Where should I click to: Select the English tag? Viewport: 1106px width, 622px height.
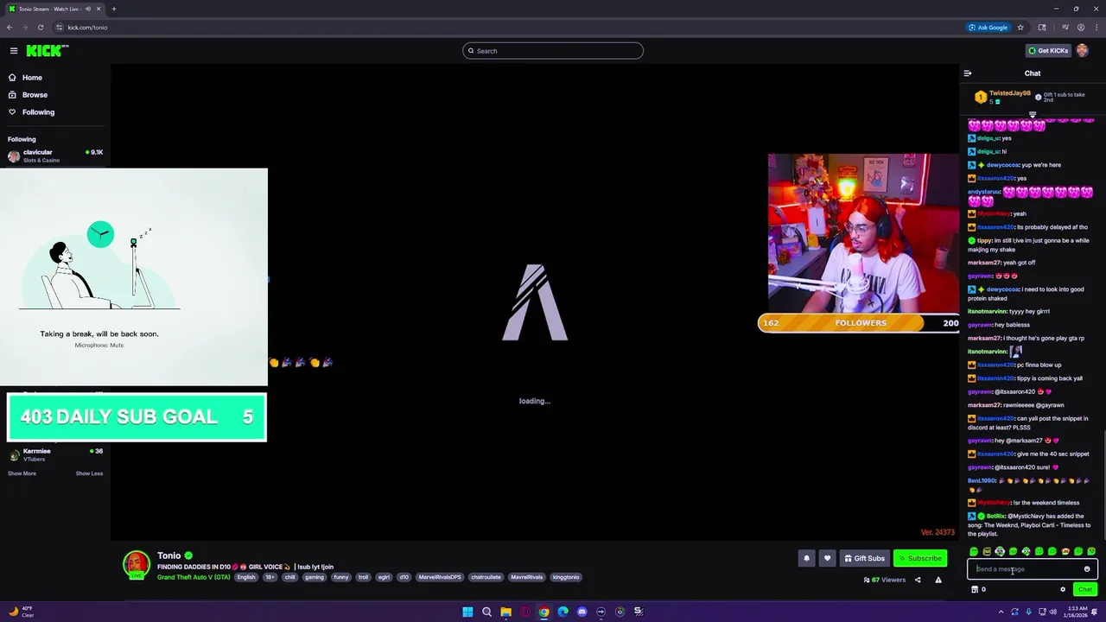246,577
